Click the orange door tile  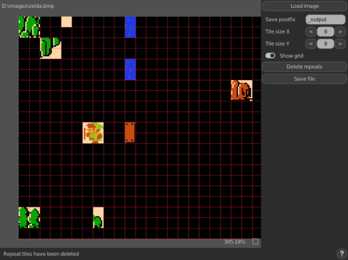(x=130, y=133)
